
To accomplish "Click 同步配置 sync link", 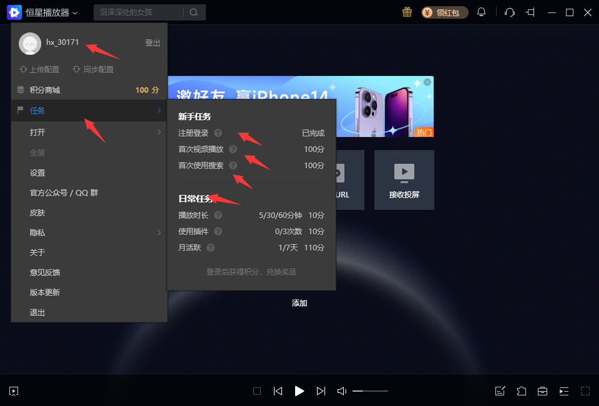I will pyautogui.click(x=93, y=69).
